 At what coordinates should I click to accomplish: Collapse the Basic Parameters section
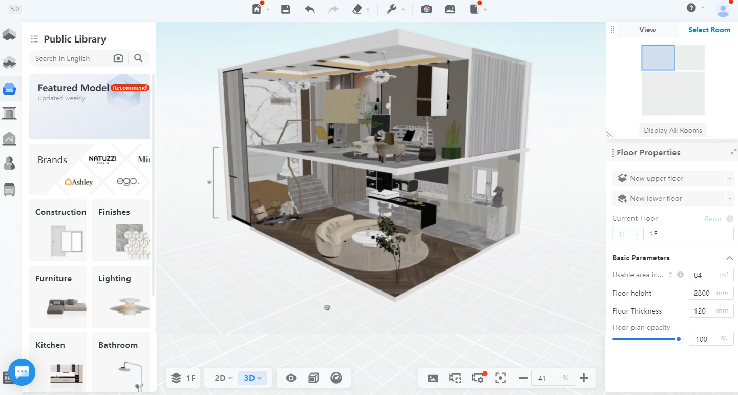pos(729,258)
